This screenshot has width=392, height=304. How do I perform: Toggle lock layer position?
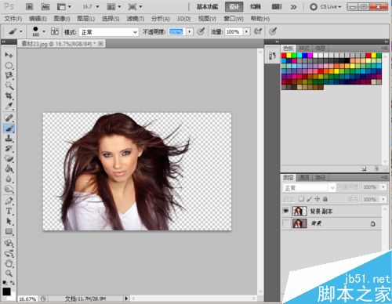[317, 199]
